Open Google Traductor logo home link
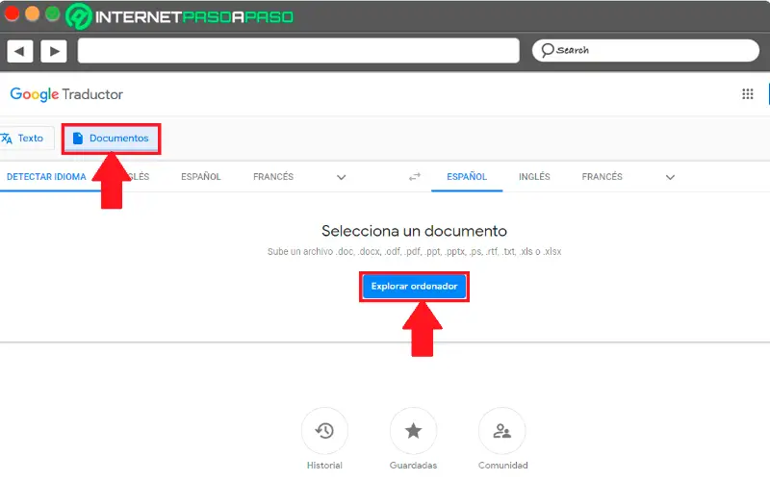 point(66,93)
